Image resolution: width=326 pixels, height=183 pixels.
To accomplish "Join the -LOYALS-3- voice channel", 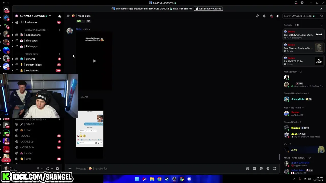I will point(37,147).
